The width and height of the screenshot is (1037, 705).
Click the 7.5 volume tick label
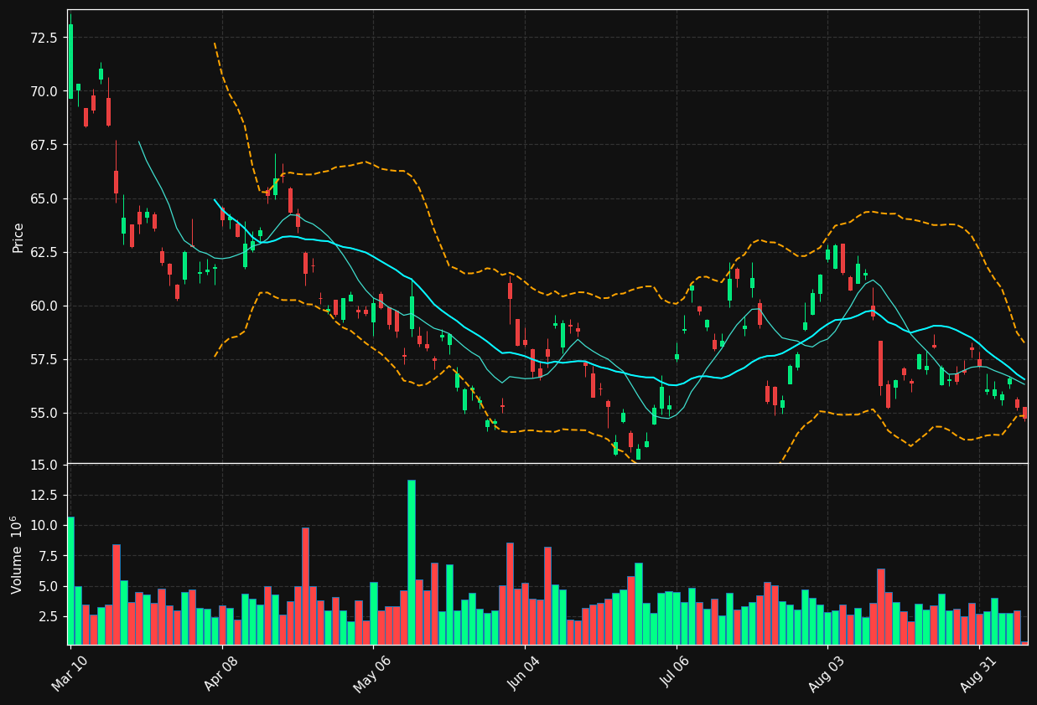[x=47, y=556]
